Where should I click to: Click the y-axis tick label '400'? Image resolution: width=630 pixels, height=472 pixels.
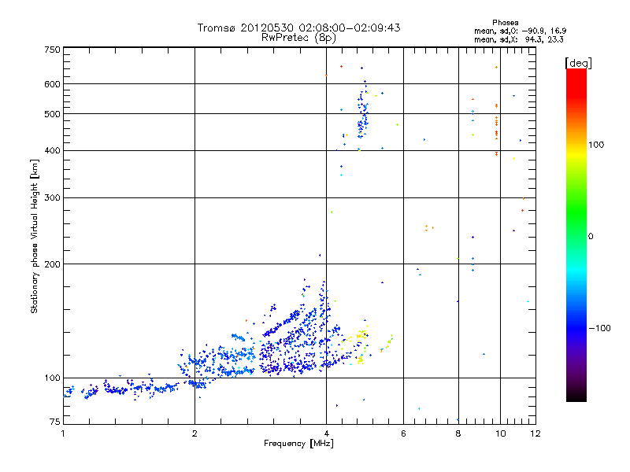coord(53,151)
